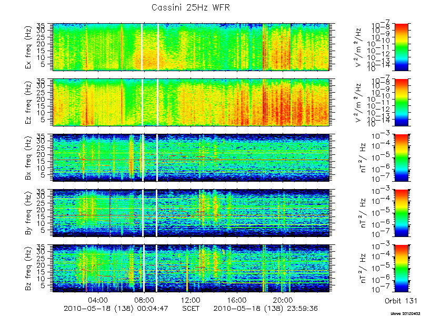The image size is (421, 316).
Task: Click the Bx panel color bar
Action: coord(401,157)
